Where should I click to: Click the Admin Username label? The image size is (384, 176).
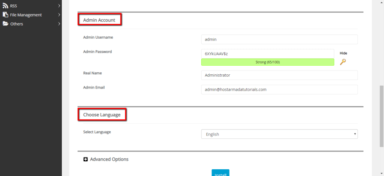coord(98,37)
